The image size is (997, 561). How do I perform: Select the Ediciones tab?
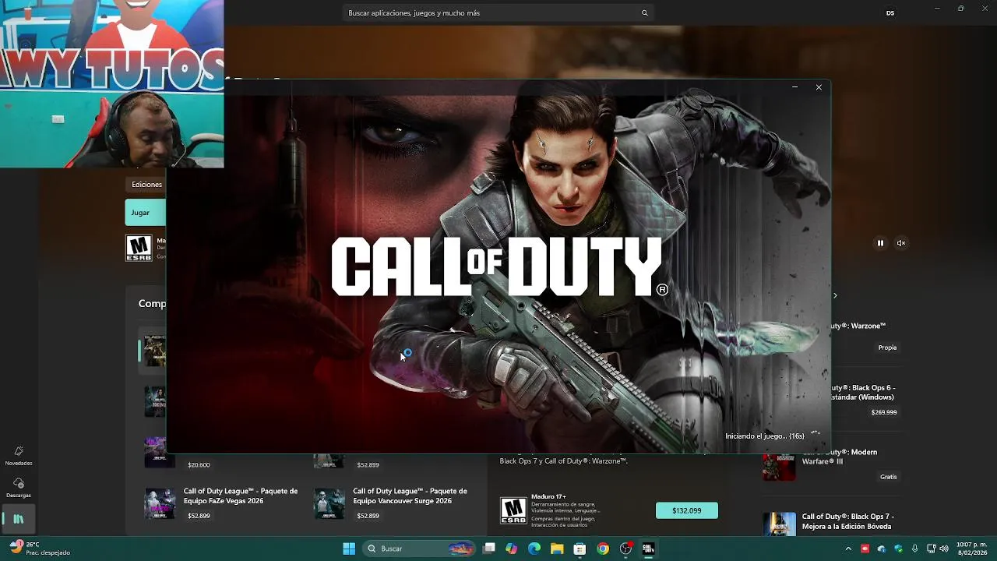(146, 185)
